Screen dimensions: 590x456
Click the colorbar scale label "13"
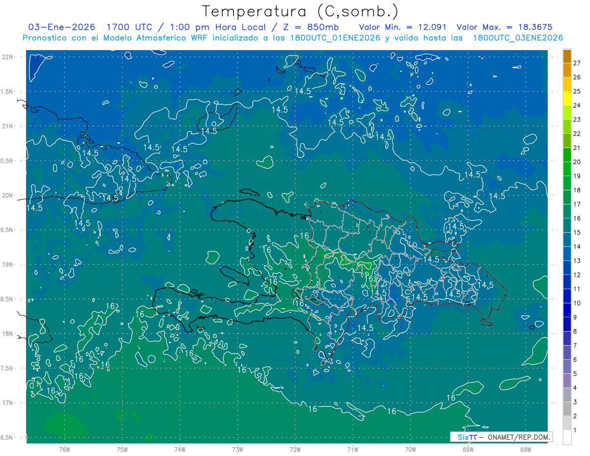coord(577,261)
